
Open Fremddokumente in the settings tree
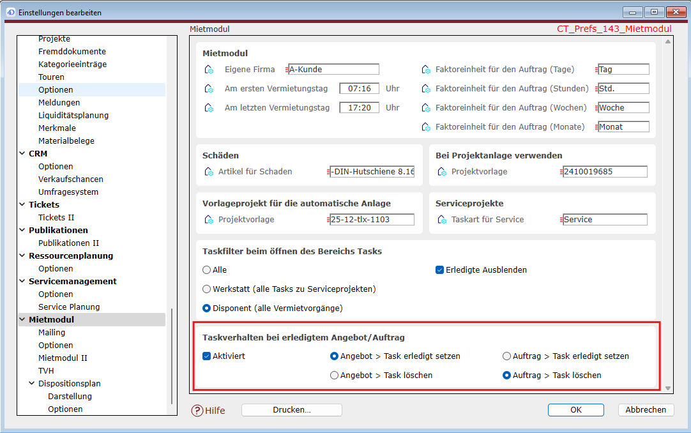72,52
